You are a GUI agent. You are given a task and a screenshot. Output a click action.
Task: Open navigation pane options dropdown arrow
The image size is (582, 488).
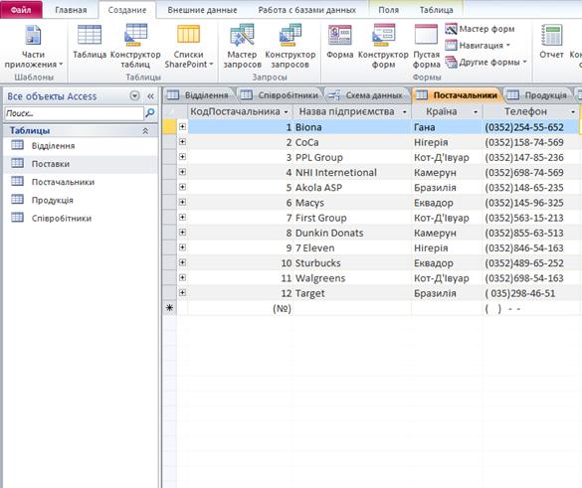(x=134, y=96)
